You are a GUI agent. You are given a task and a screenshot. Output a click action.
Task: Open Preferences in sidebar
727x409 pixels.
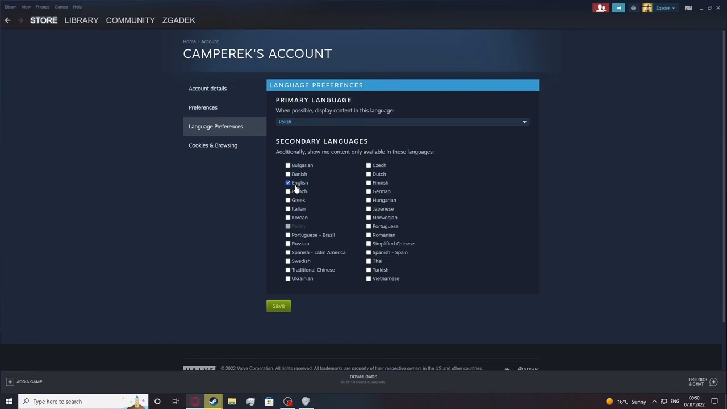click(224, 107)
